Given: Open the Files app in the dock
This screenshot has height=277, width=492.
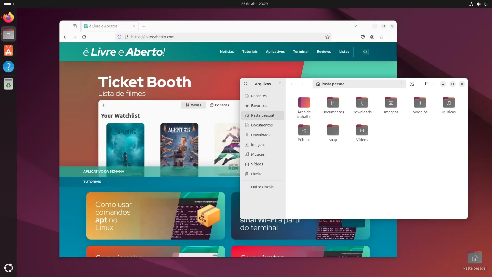Looking at the screenshot, I should (8, 34).
